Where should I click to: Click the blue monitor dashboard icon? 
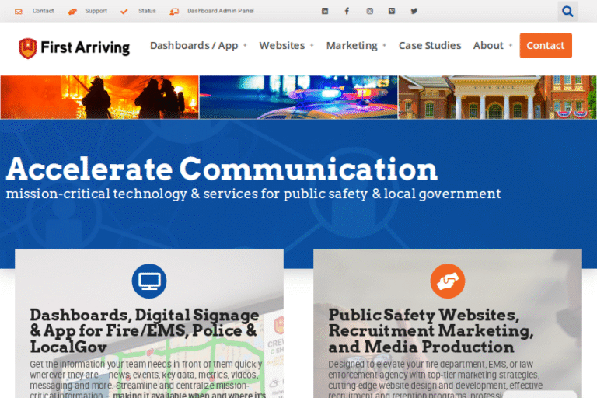149,281
